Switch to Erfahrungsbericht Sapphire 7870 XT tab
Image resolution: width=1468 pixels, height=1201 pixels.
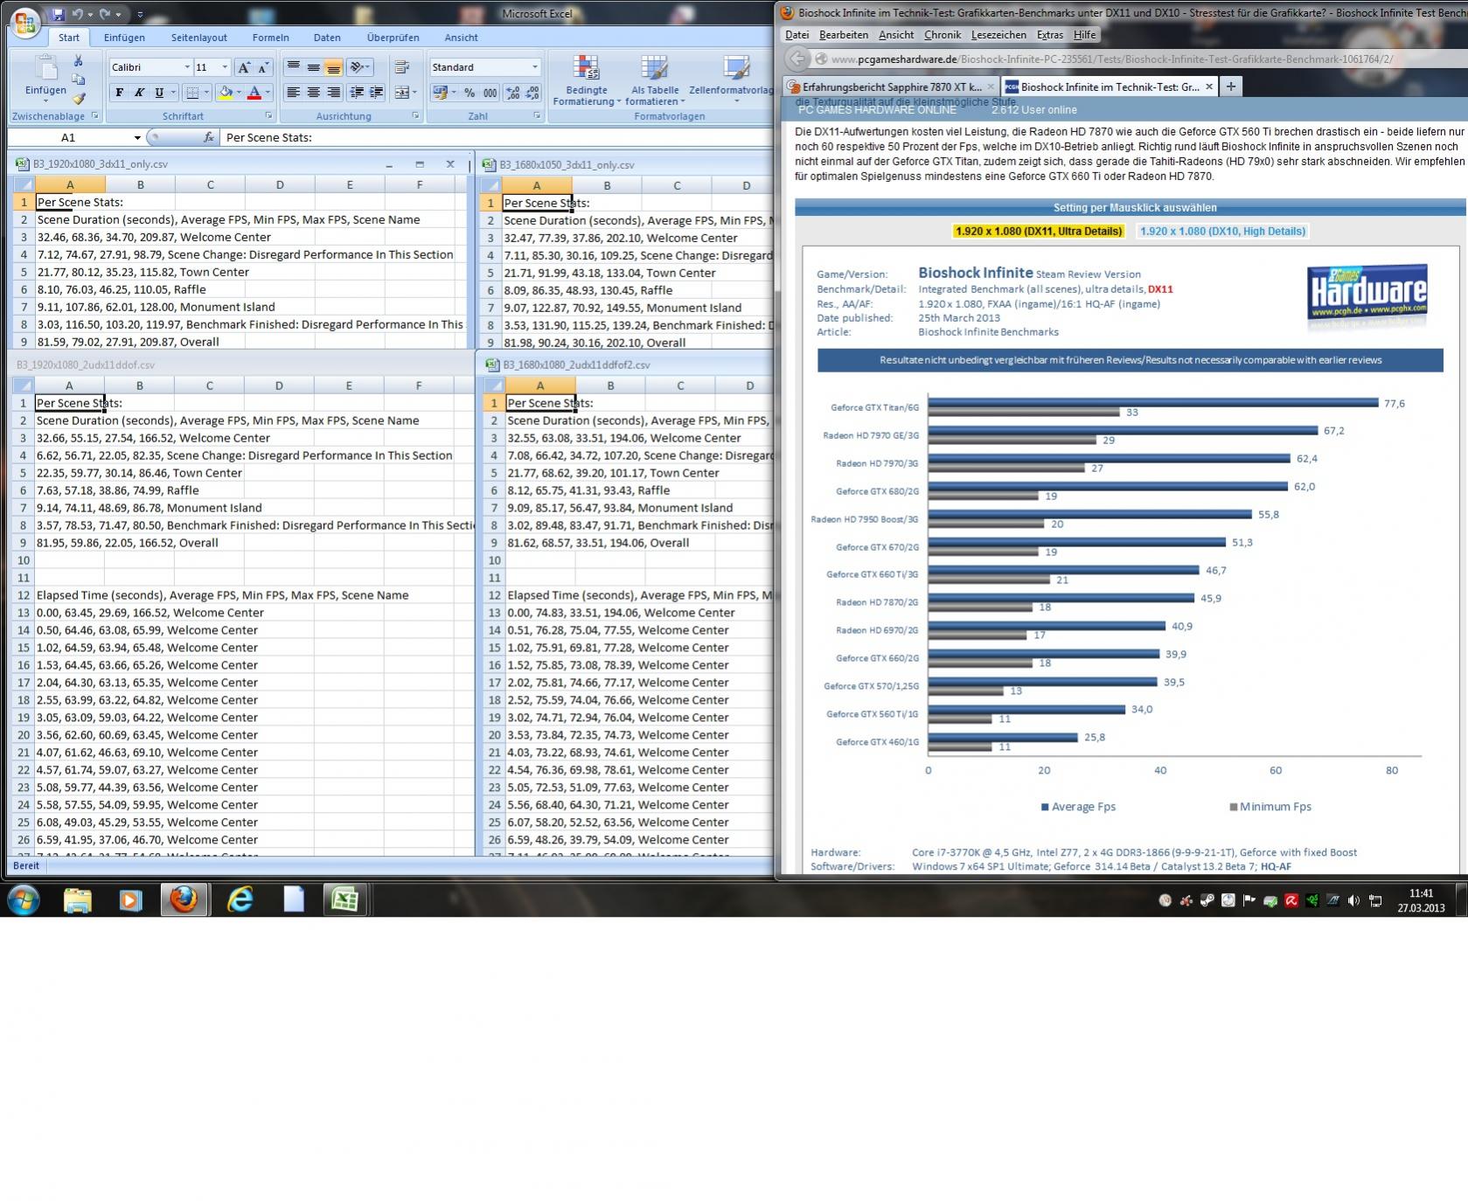(890, 87)
